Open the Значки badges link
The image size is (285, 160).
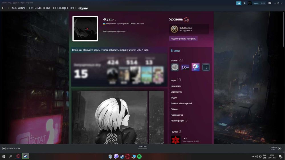(174, 61)
